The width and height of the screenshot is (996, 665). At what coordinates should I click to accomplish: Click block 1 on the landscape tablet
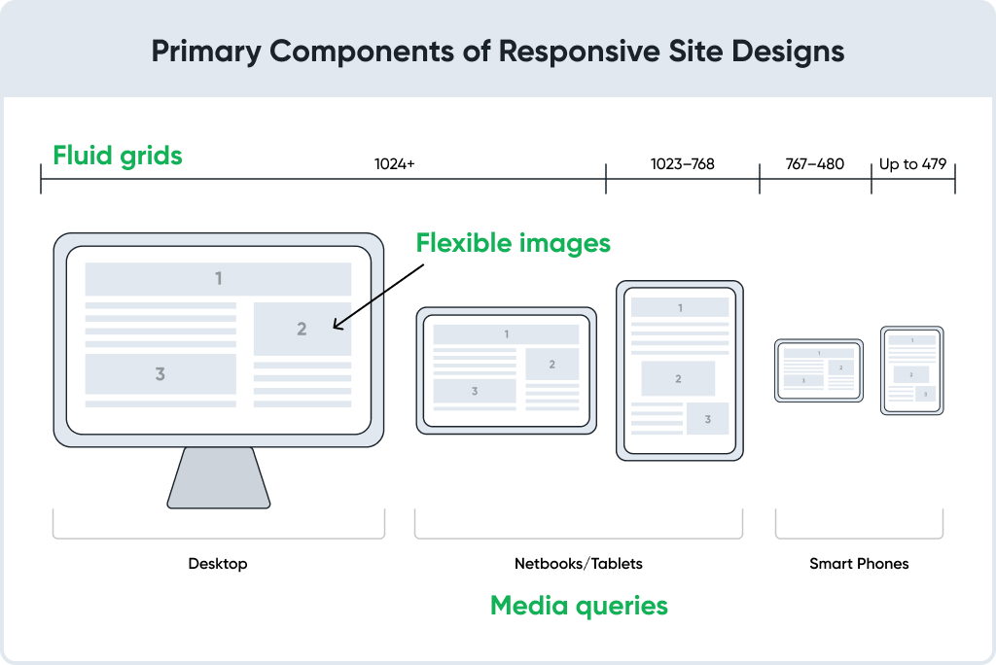point(506,334)
